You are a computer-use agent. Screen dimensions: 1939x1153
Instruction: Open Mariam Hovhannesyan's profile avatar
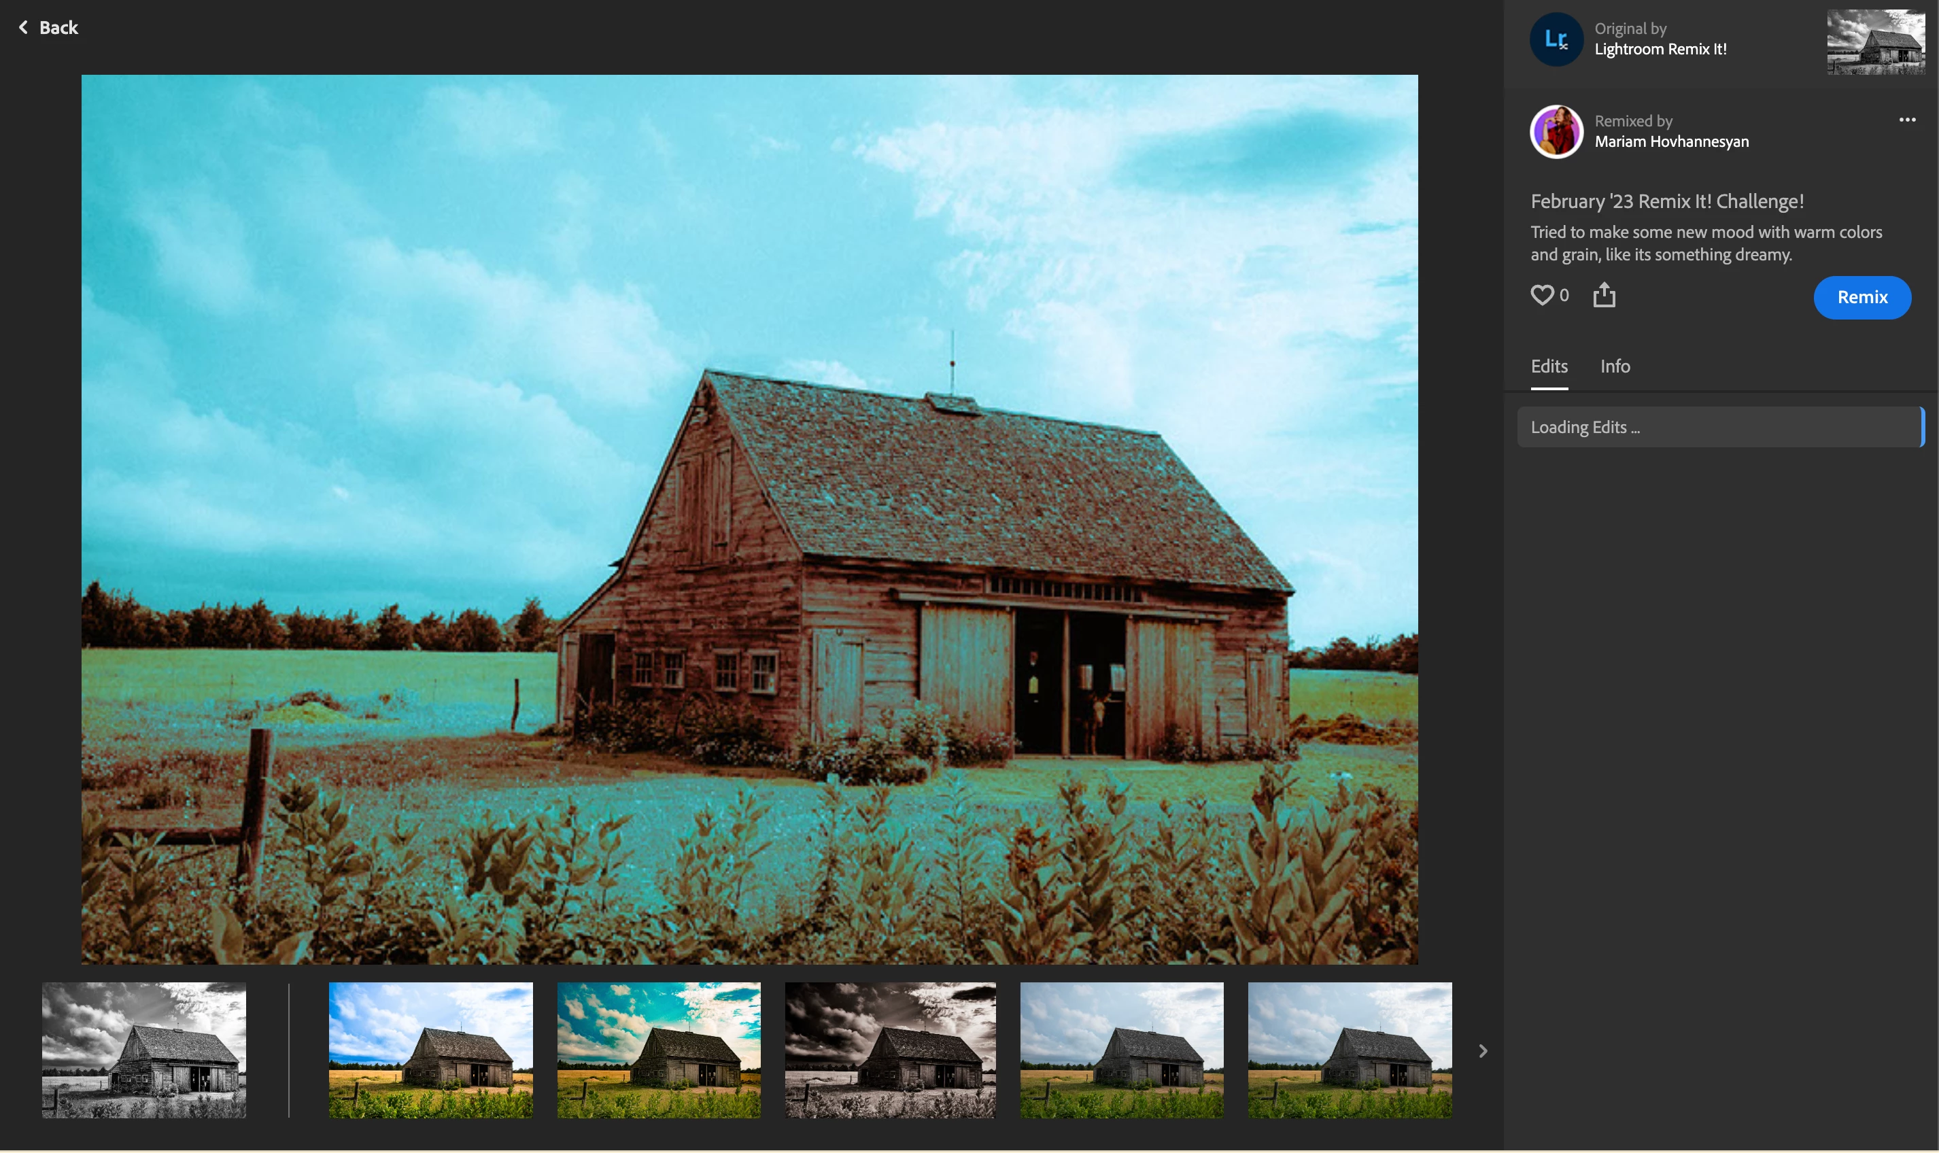[1556, 132]
